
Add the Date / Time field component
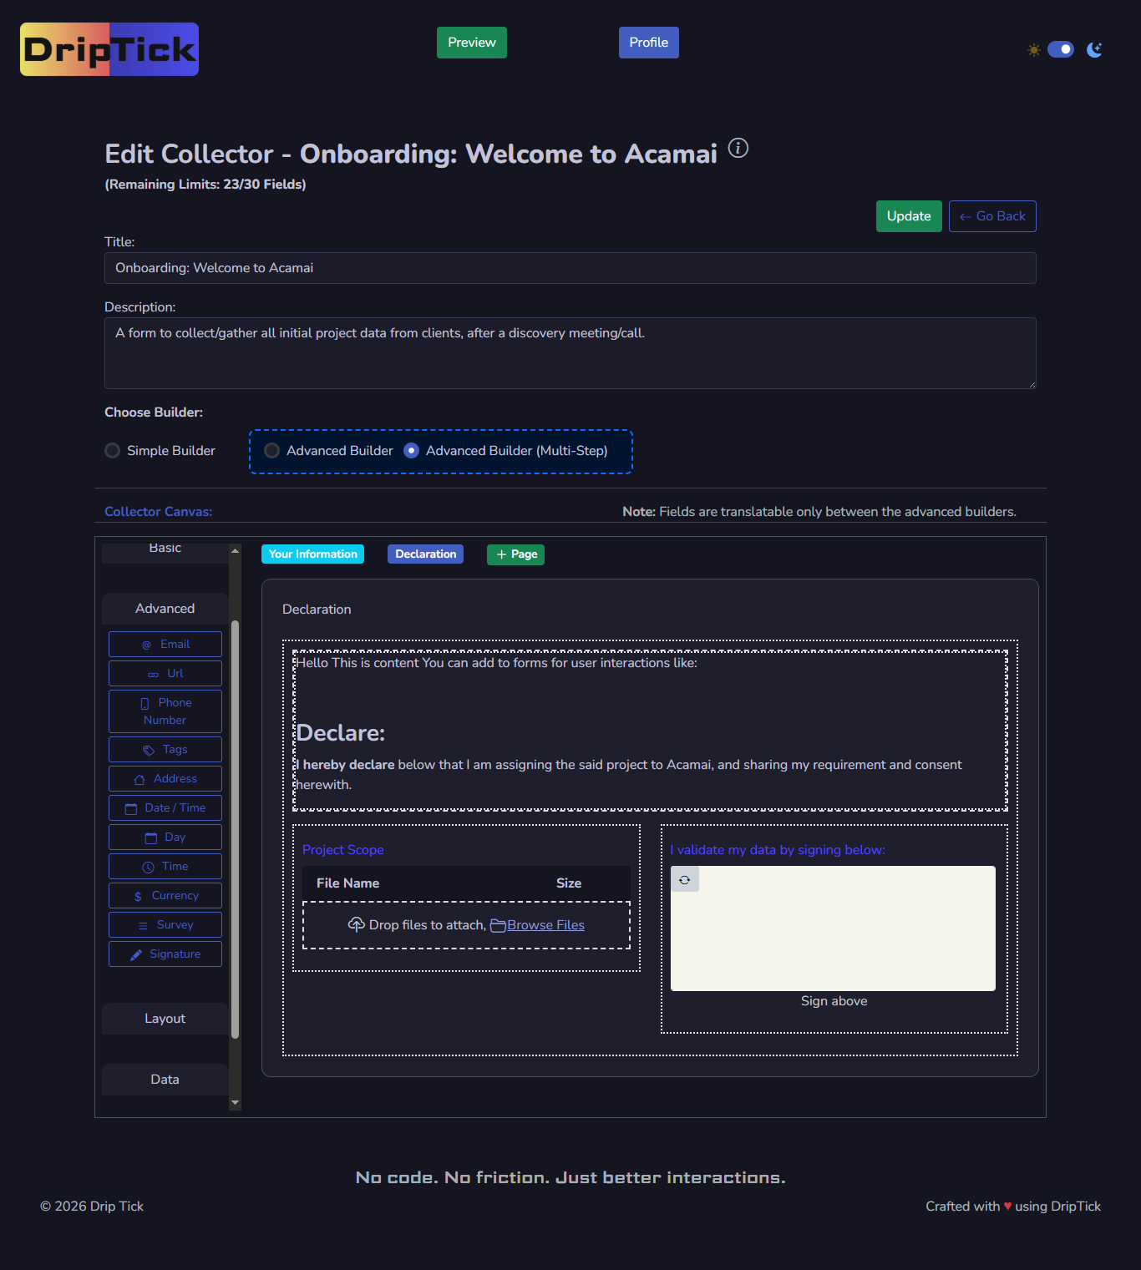point(165,808)
